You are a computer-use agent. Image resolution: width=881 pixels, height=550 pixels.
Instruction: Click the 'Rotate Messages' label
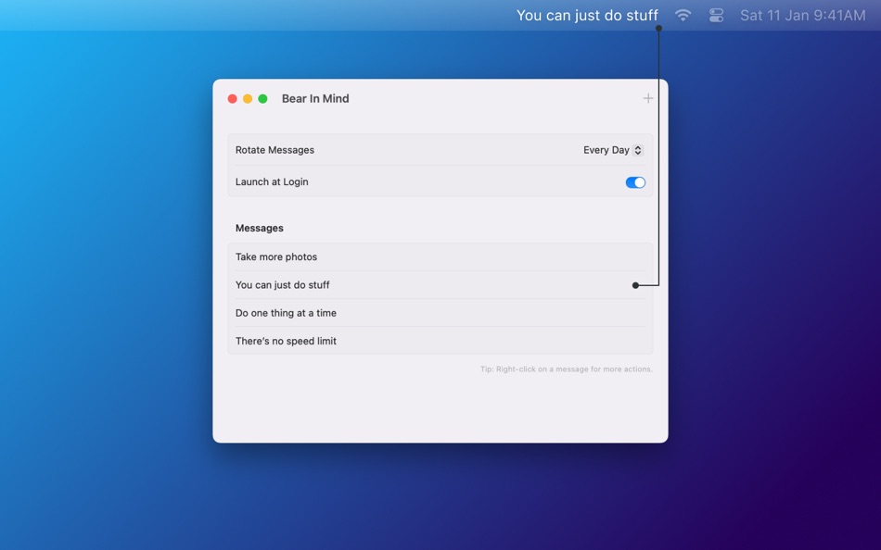click(275, 150)
